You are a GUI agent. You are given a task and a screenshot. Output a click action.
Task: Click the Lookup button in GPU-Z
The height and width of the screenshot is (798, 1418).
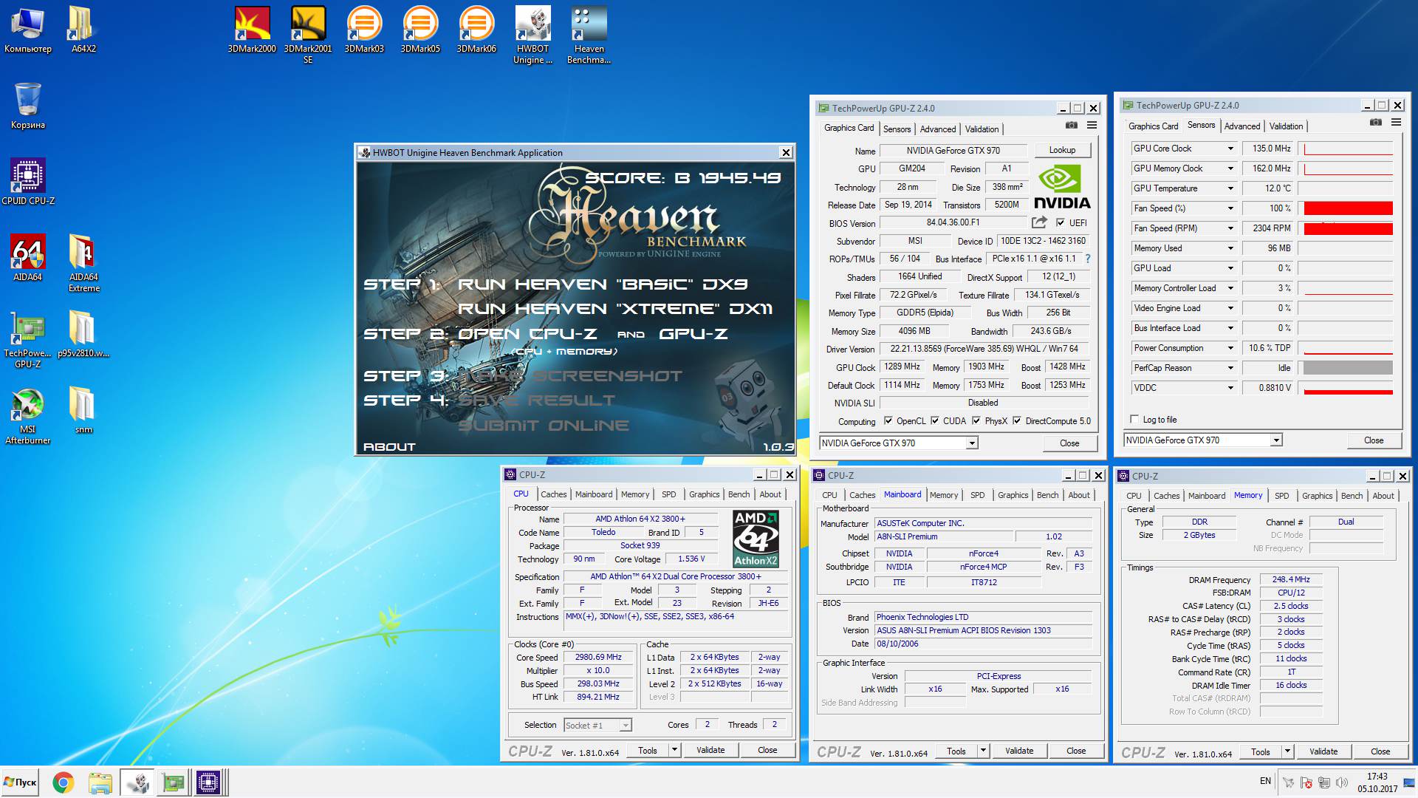tap(1062, 150)
